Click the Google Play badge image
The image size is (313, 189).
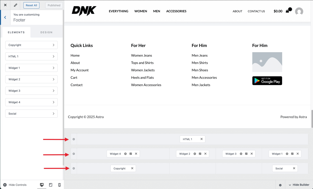click(267, 81)
